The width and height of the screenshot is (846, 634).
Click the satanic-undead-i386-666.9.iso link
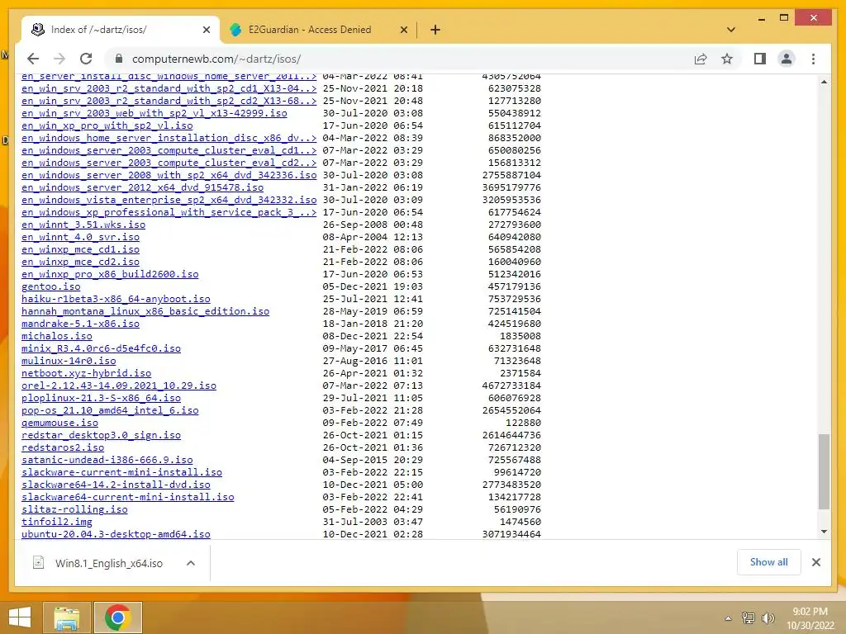point(107,461)
